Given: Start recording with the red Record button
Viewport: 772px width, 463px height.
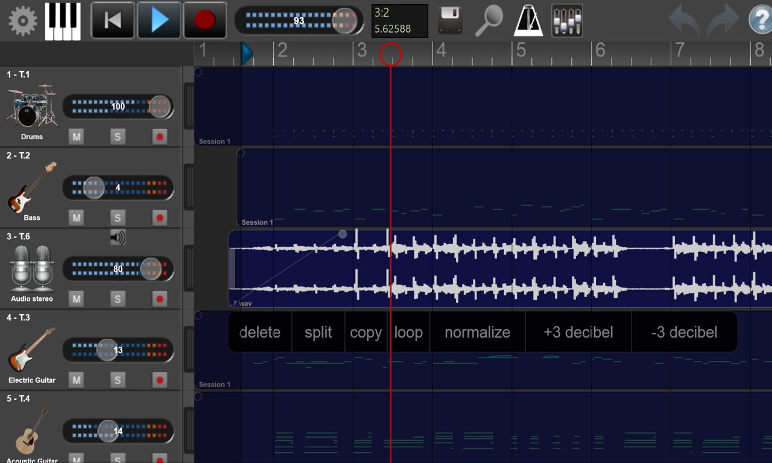Looking at the screenshot, I should click(x=205, y=20).
